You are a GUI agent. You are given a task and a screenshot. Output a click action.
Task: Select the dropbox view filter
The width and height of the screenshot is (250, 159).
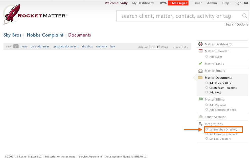pyautogui.click(x=87, y=47)
